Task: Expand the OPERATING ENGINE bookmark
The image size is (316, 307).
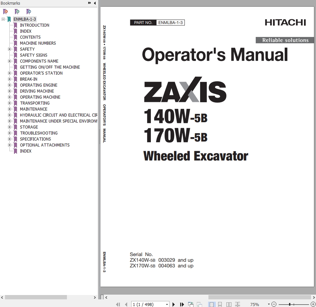Action: click(x=9, y=85)
